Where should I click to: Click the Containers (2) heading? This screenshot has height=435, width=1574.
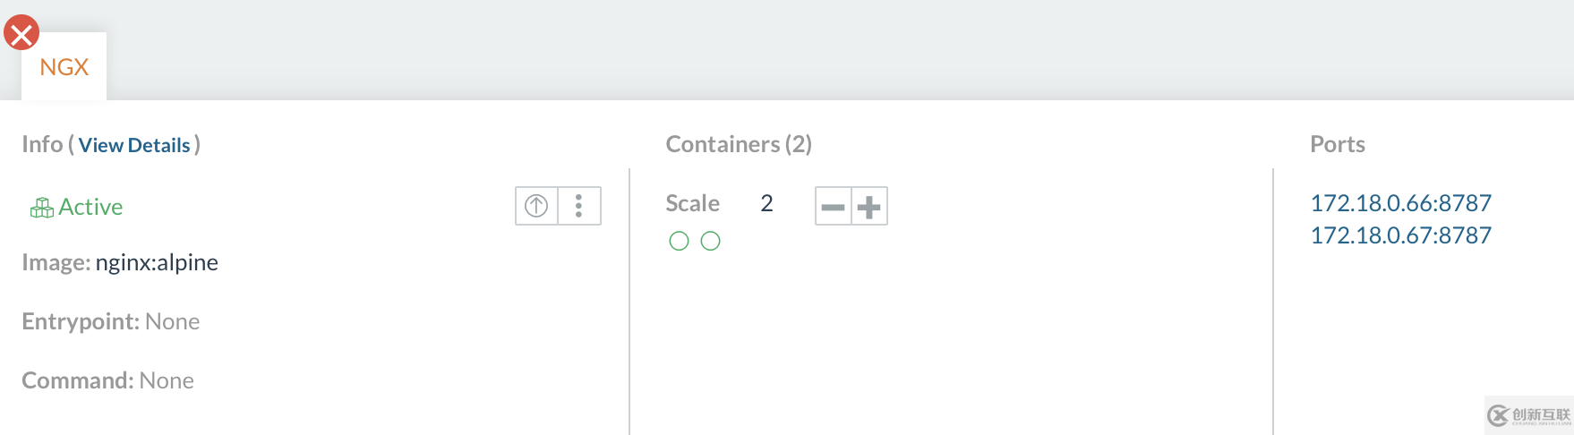click(739, 144)
